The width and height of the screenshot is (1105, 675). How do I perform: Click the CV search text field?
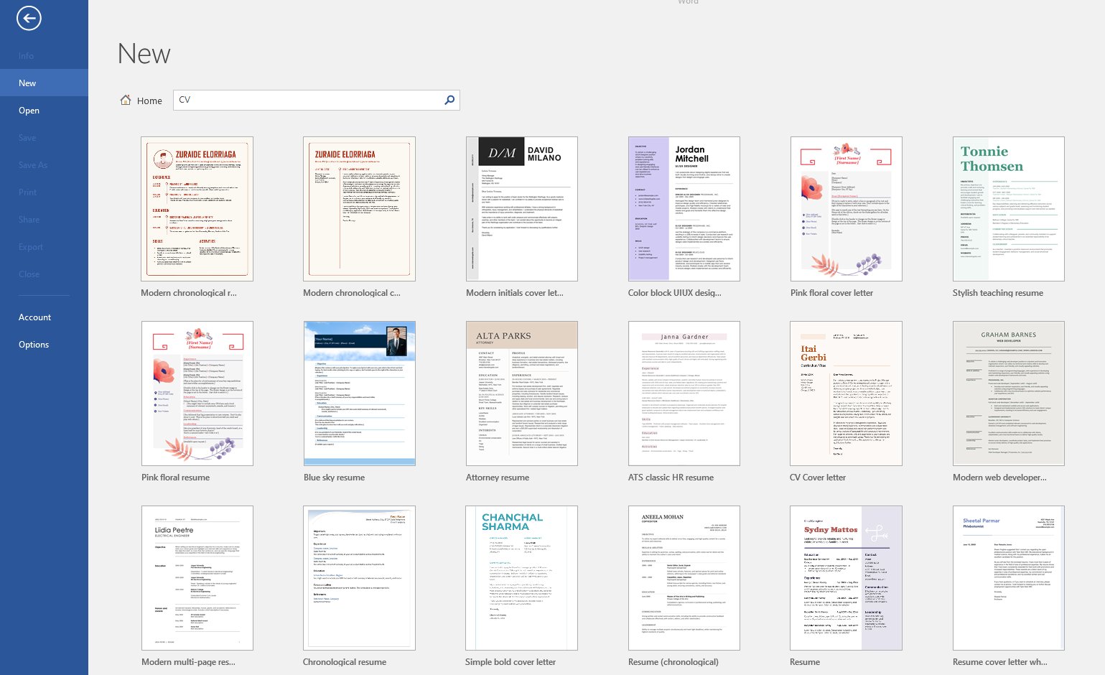point(309,100)
